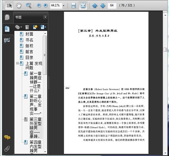Open the bookmark options gear menu

tap(18, 27)
